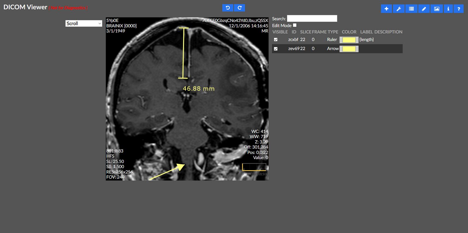Click inside the Search text field
This screenshot has width=468, height=233.
click(x=312, y=18)
